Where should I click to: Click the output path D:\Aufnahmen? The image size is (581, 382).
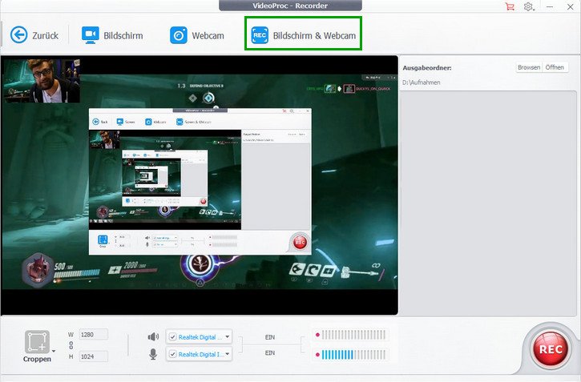point(422,82)
